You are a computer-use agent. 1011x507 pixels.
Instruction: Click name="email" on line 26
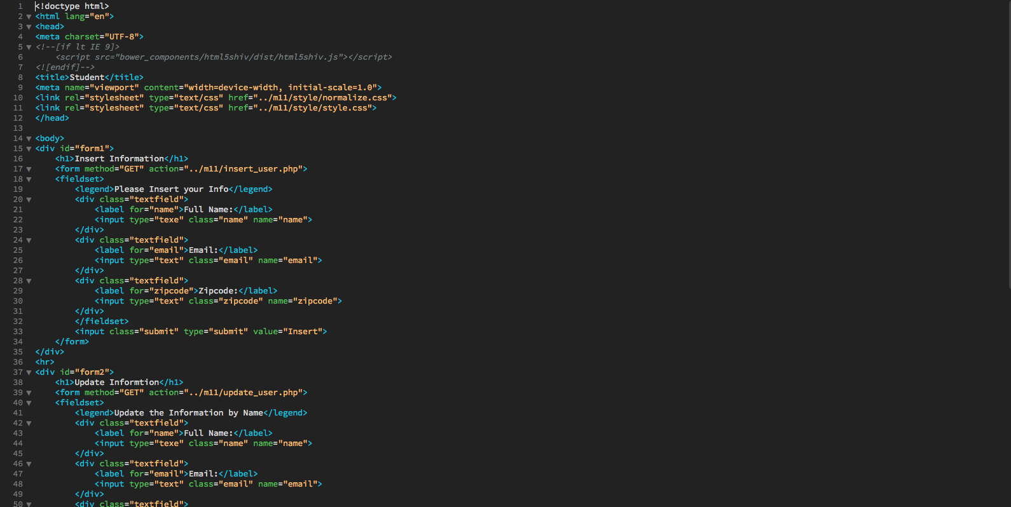coord(288,260)
